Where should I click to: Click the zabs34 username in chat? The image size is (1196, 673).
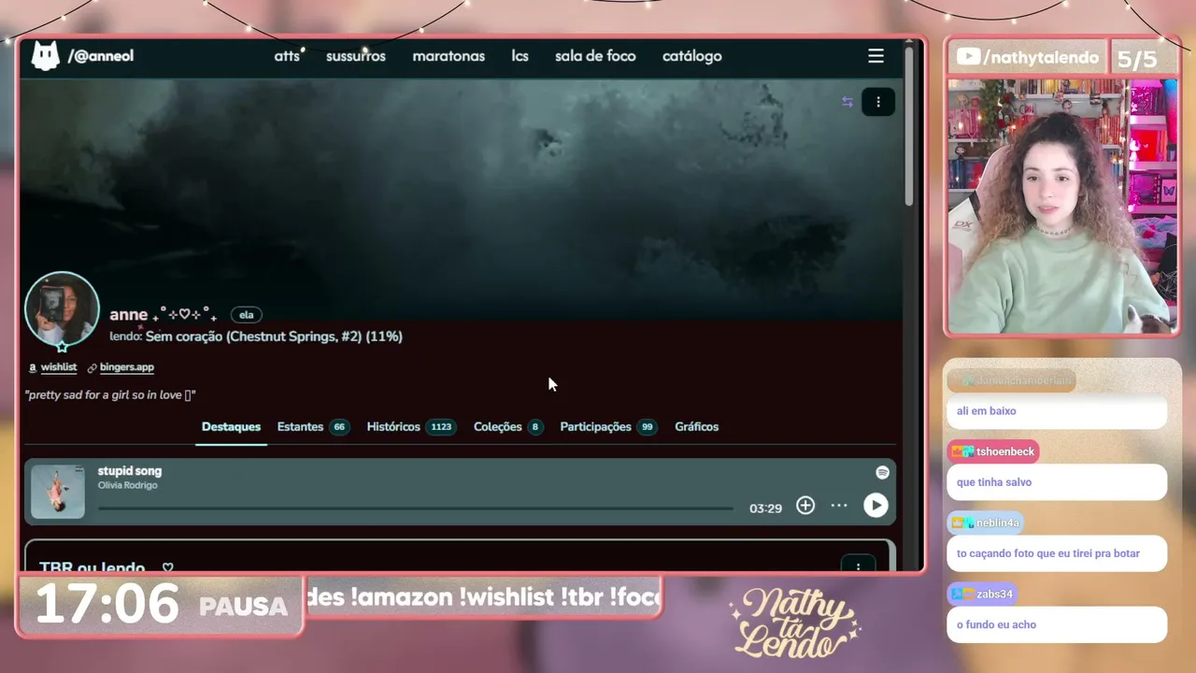(994, 594)
